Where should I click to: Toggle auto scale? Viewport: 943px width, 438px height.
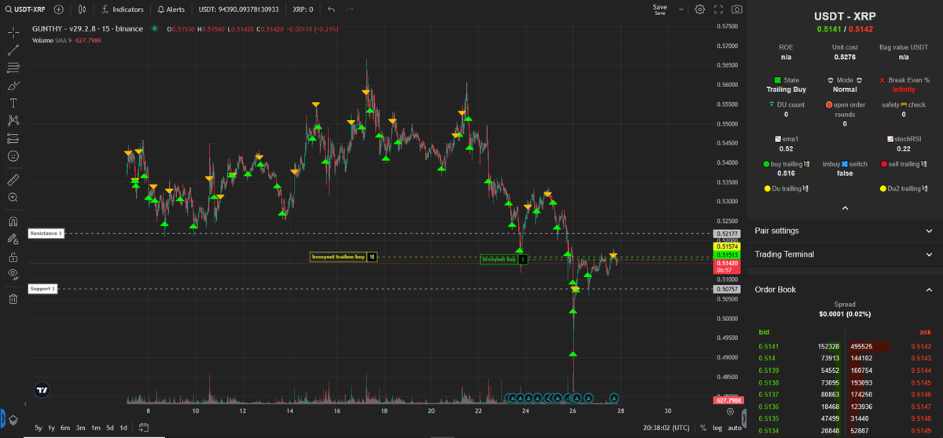(x=734, y=428)
